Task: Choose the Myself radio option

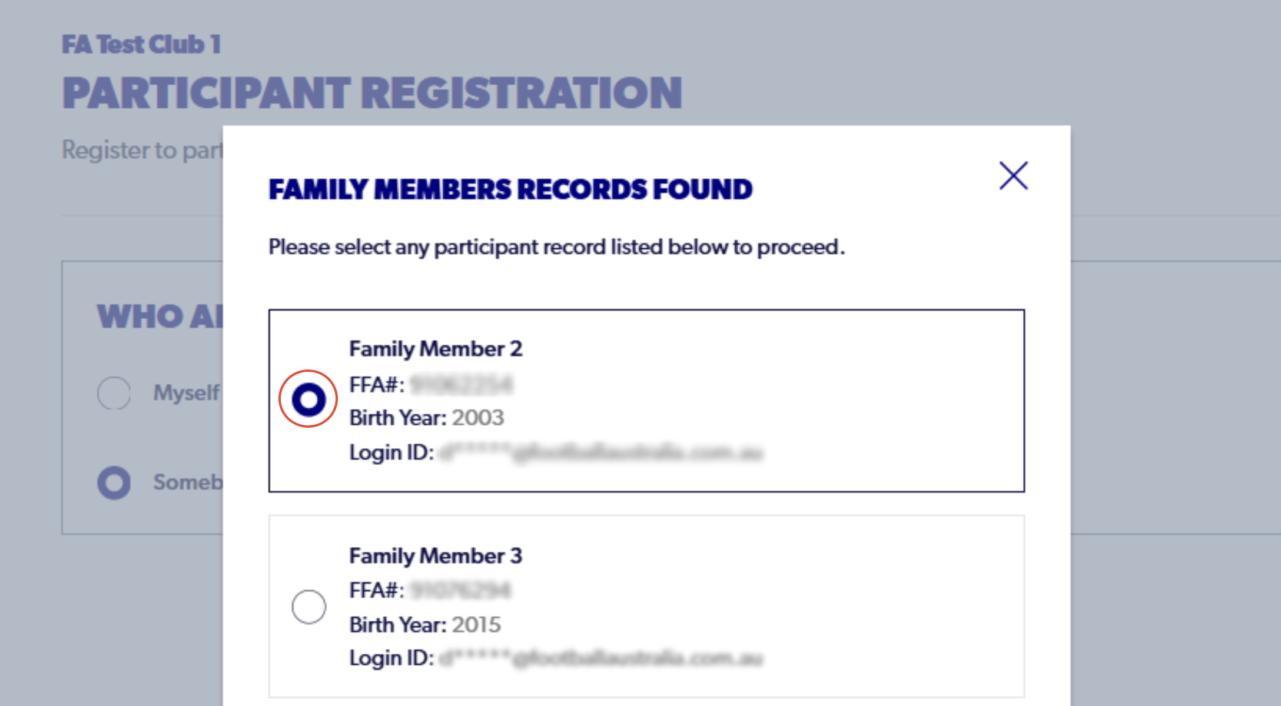Action: point(114,392)
